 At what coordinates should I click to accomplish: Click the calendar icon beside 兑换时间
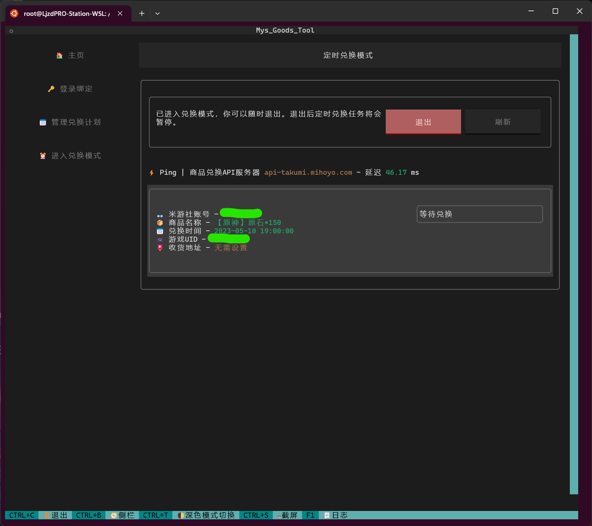point(159,231)
